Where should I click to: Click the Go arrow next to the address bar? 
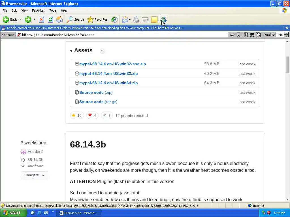tap(232, 35)
